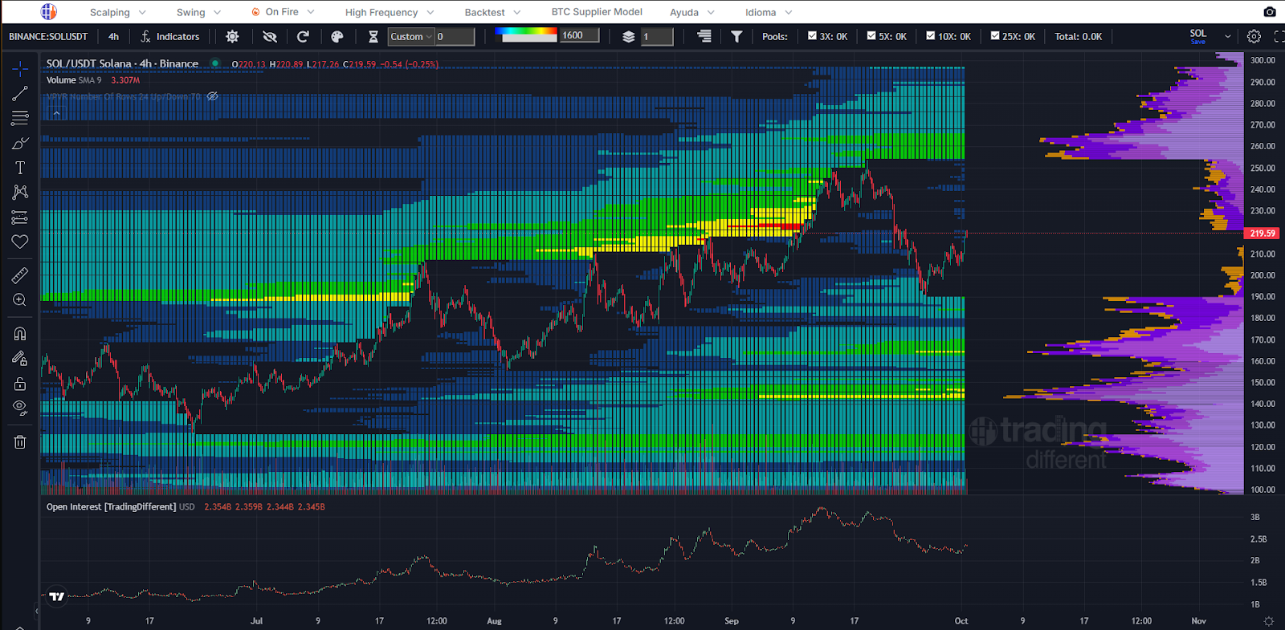This screenshot has width=1285, height=630.
Task: Uncheck the 10X pool checkbox
Action: pyautogui.click(x=931, y=36)
